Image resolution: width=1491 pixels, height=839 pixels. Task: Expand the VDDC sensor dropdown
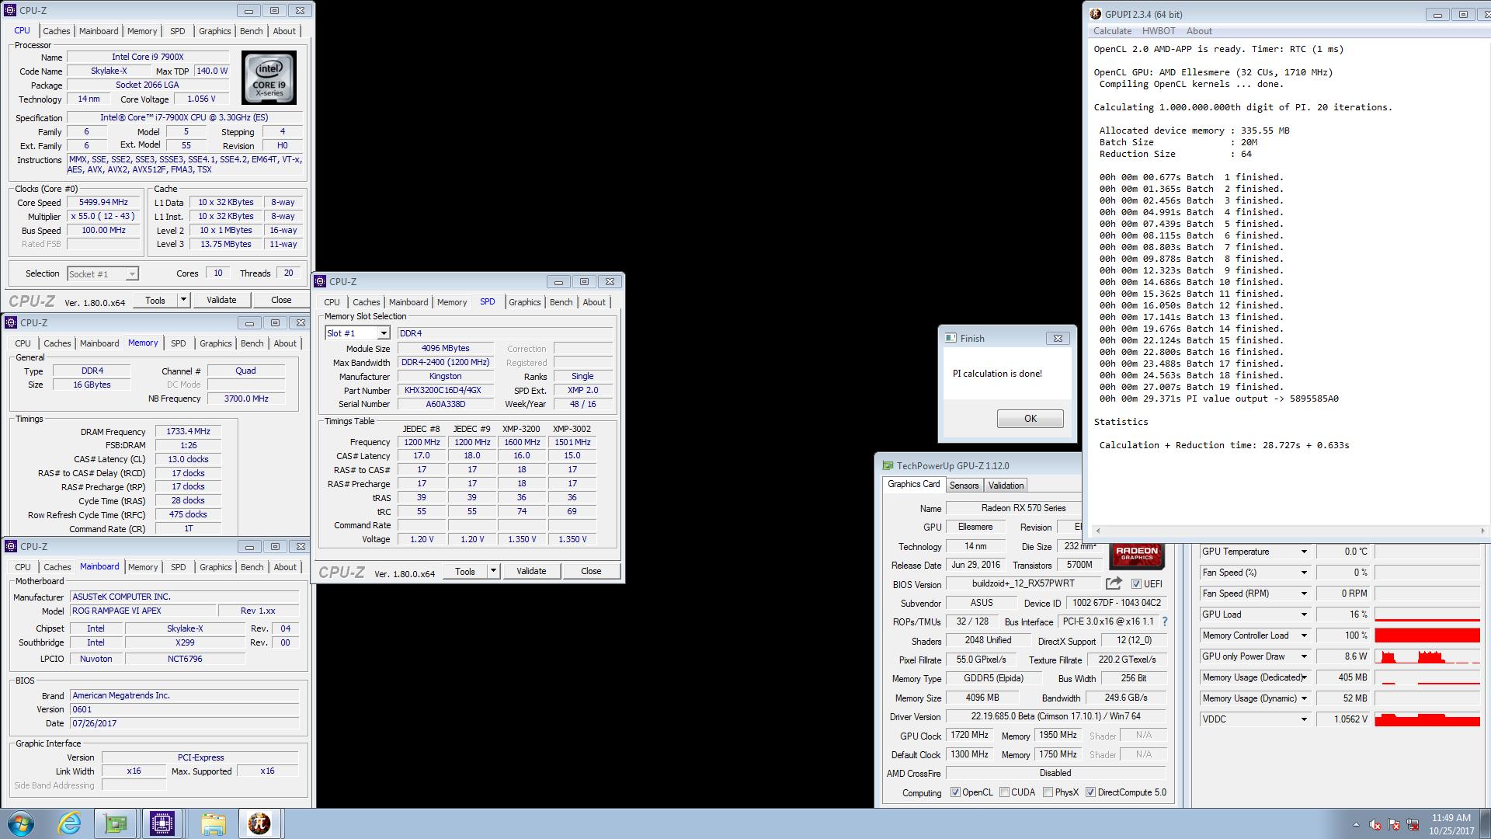[1304, 719]
